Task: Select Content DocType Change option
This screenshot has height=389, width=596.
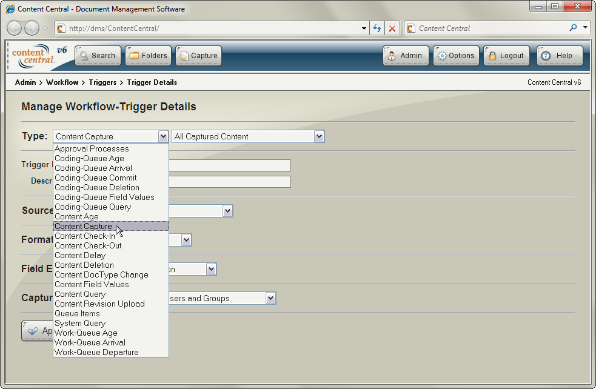Action: 110,274
